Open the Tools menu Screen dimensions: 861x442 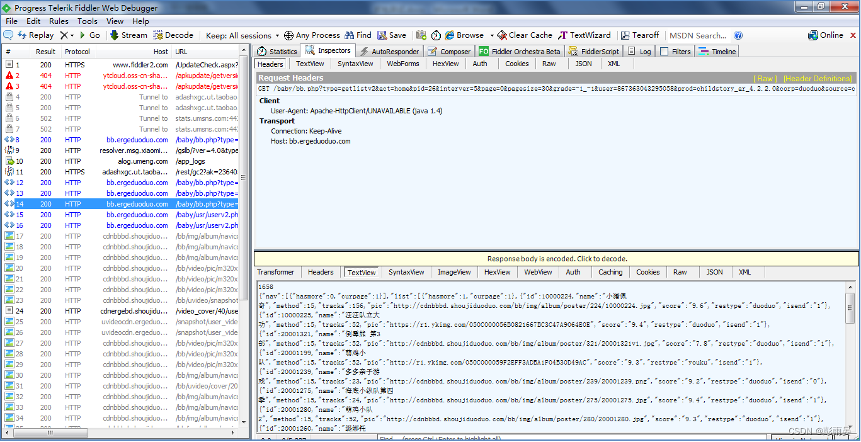tap(88, 21)
